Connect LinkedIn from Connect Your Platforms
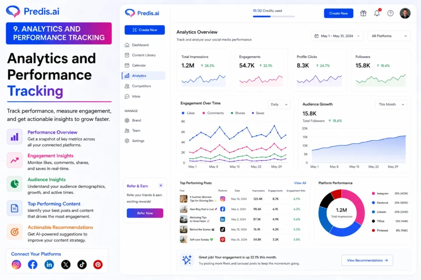 point(49,264)
